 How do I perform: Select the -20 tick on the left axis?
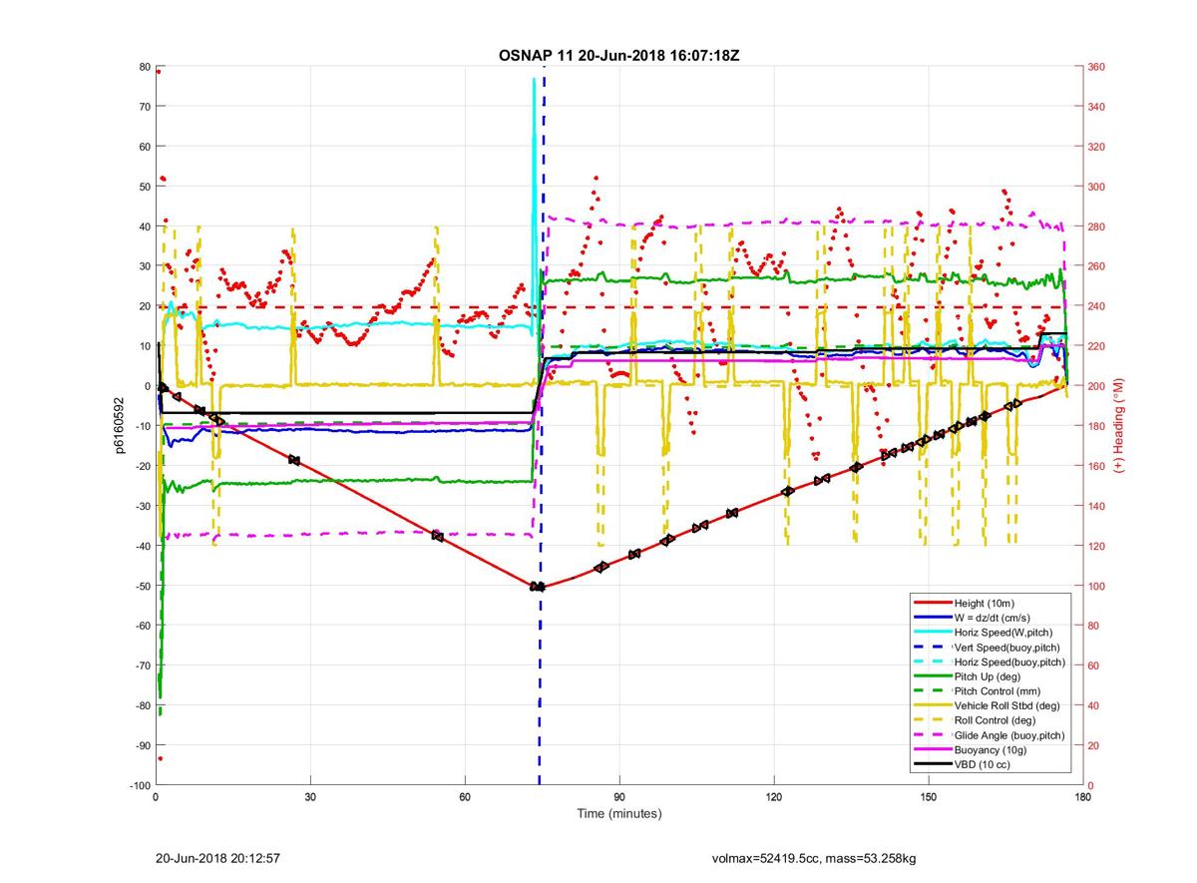point(143,466)
